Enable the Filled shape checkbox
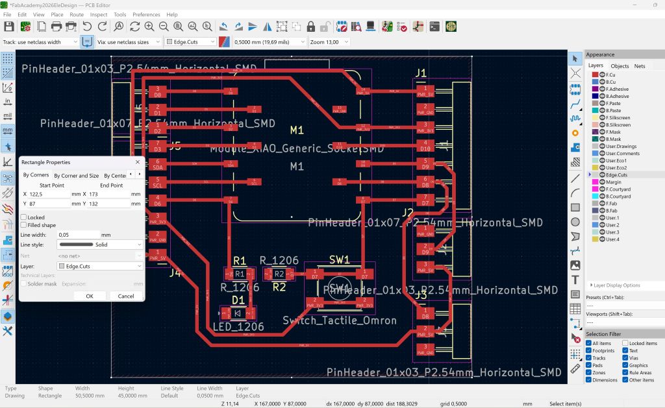665x408 pixels. (24, 225)
